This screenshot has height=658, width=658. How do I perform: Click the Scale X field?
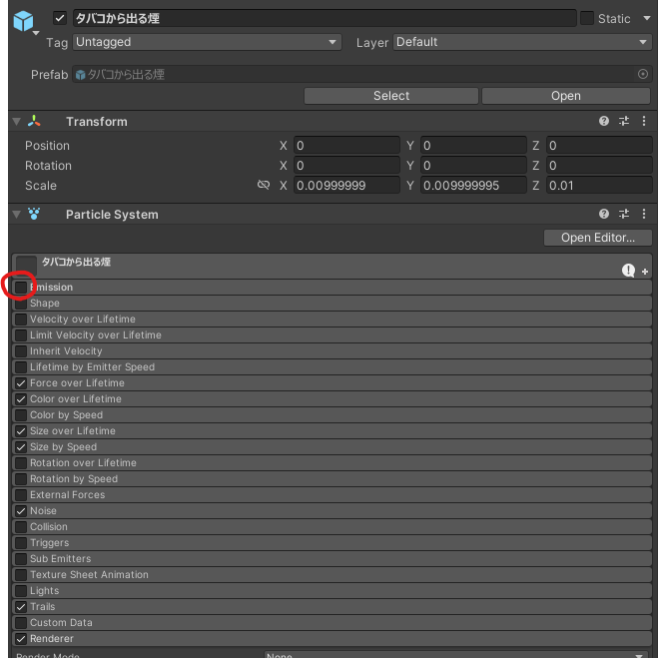(346, 185)
